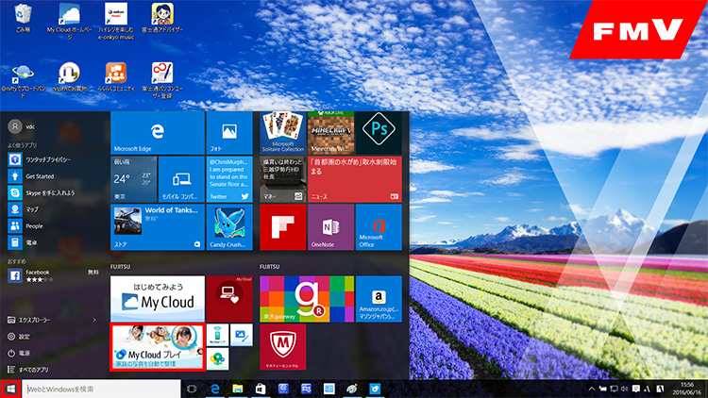Expand the Explorer jump list arrow
This screenshot has width=708, height=398.
(x=93, y=320)
